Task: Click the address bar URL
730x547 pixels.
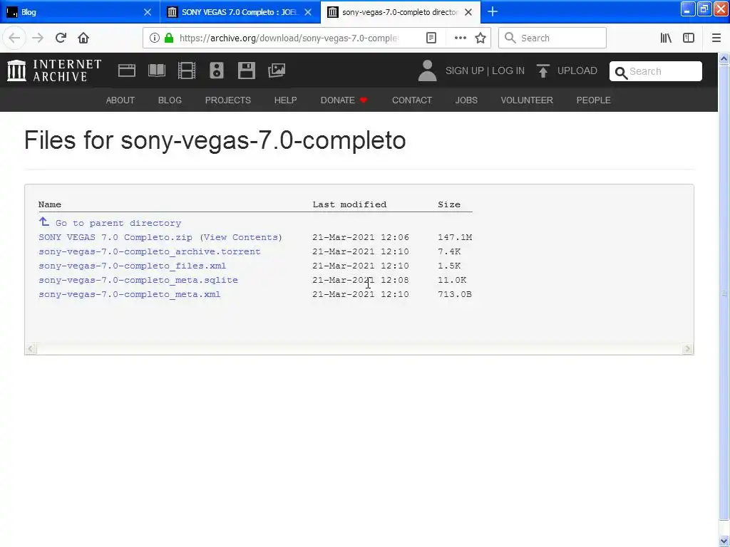Action: coord(289,38)
